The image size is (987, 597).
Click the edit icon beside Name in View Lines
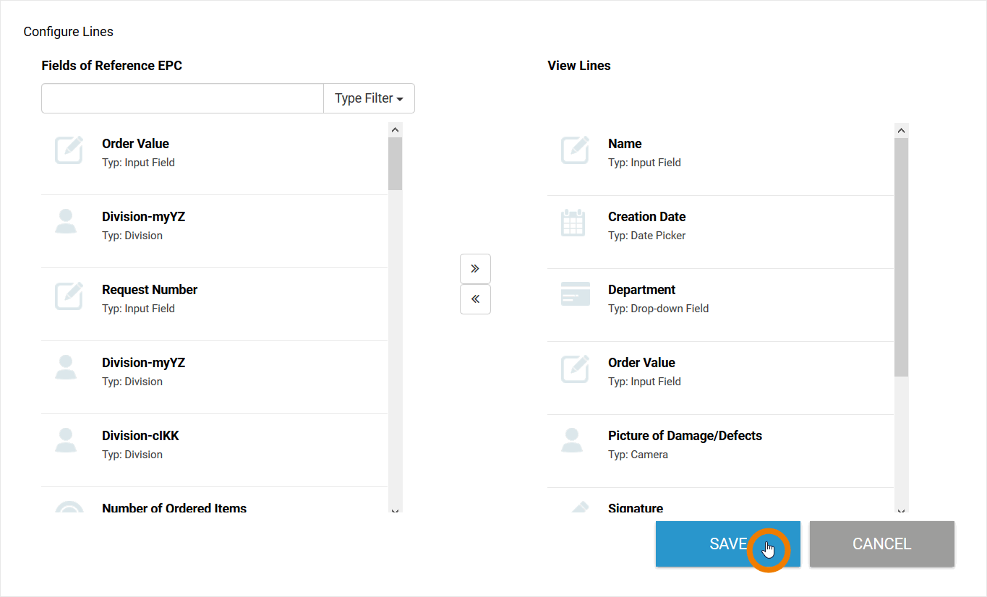(575, 150)
